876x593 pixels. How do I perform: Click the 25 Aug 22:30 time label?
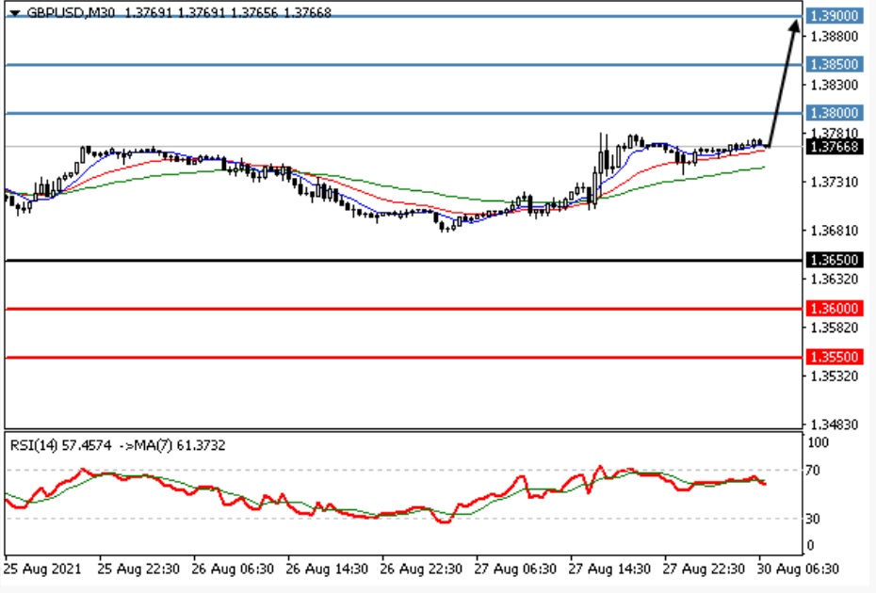[x=138, y=569]
